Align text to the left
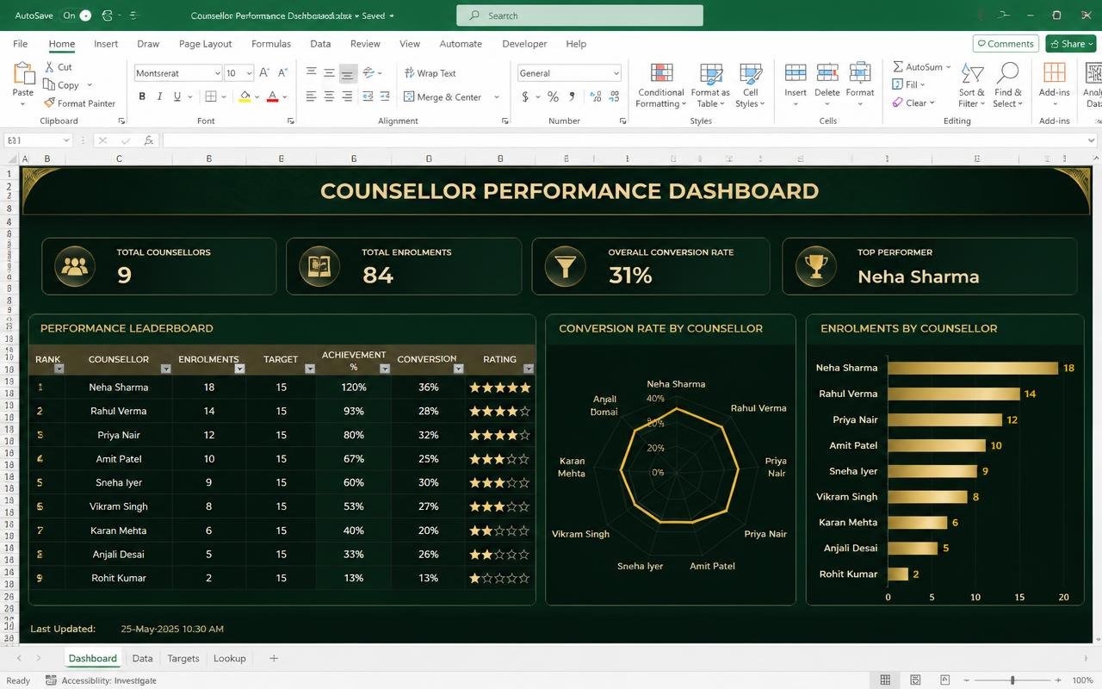 tap(311, 97)
